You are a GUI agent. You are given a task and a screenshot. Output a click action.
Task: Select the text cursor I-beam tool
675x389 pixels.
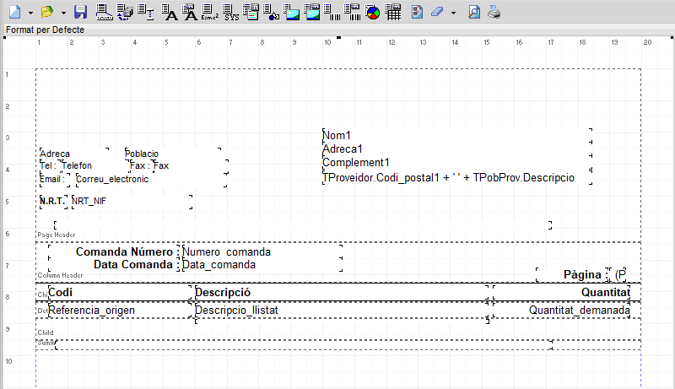coord(146,12)
